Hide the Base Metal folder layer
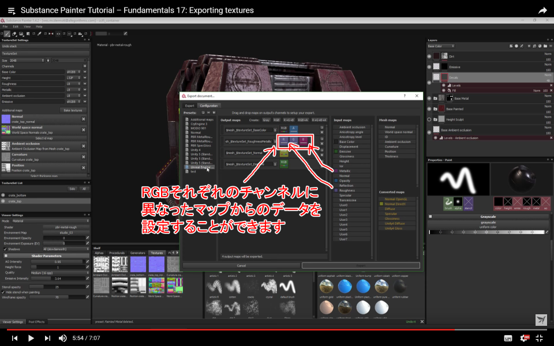The width and height of the screenshot is (554, 346). coord(429,99)
